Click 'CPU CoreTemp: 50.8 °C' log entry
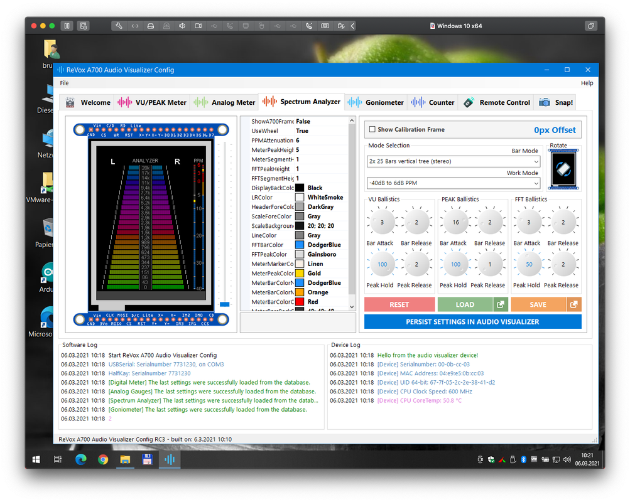This screenshot has height=502, width=630. (x=420, y=400)
